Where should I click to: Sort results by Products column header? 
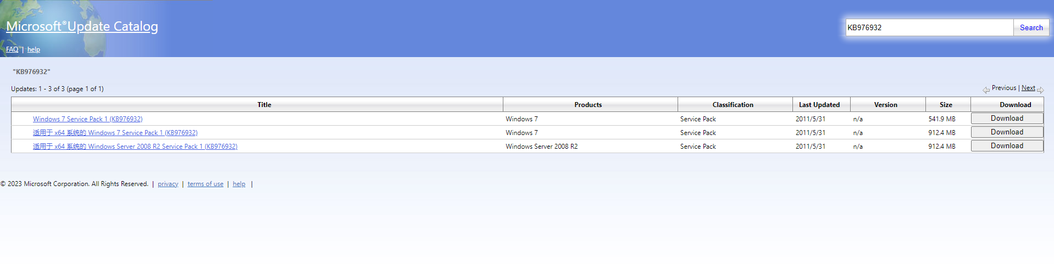tap(587, 105)
